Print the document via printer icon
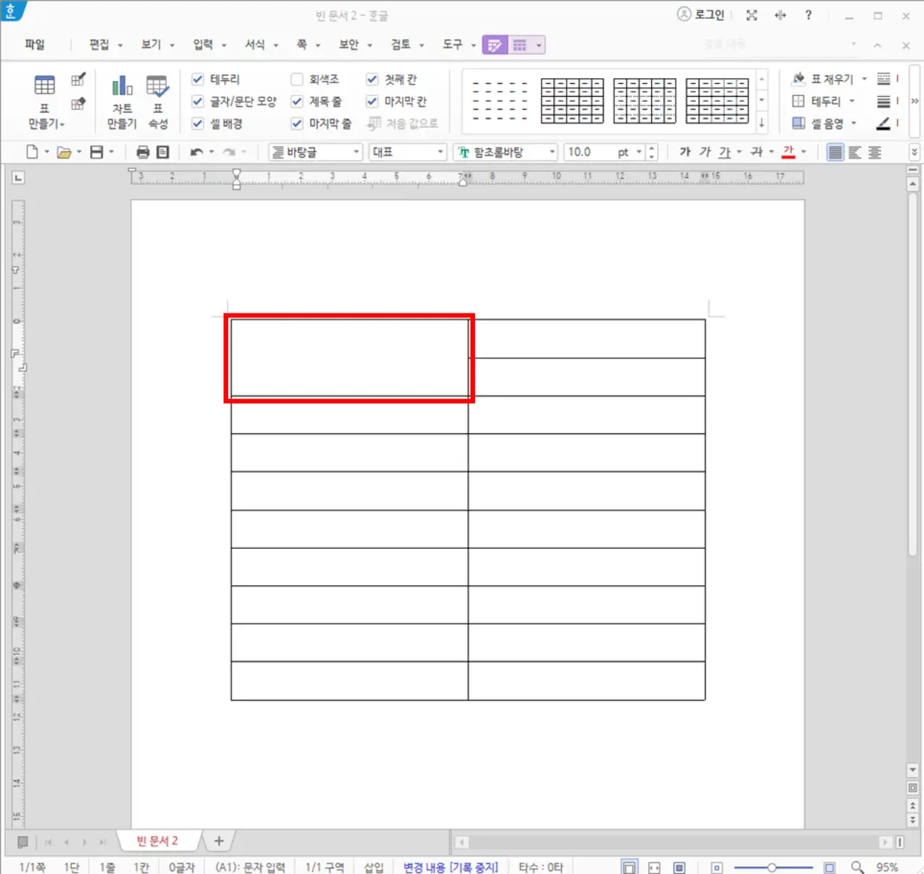 (143, 152)
